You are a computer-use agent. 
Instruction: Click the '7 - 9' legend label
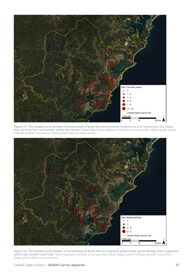(129, 104)
